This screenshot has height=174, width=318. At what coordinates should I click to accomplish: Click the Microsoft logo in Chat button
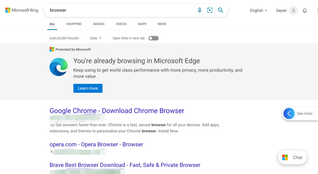pos(285,158)
